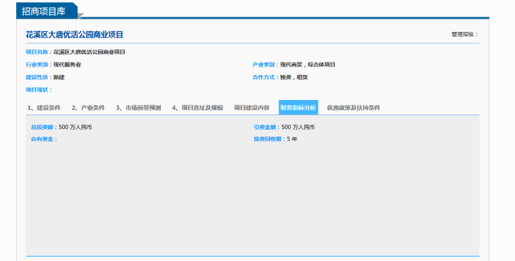Open the 优惠政策及扶持条件 tab
The height and width of the screenshot is (261, 515).
354,108
